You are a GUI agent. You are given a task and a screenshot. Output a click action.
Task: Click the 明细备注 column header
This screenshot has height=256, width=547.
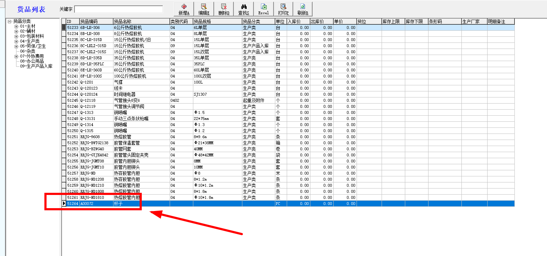(500, 21)
